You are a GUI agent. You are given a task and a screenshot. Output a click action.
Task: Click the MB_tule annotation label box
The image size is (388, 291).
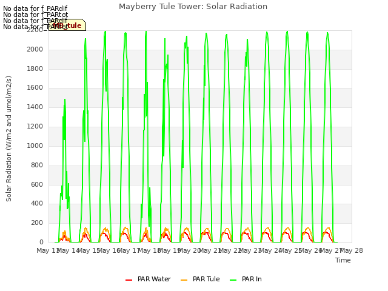click(67, 25)
